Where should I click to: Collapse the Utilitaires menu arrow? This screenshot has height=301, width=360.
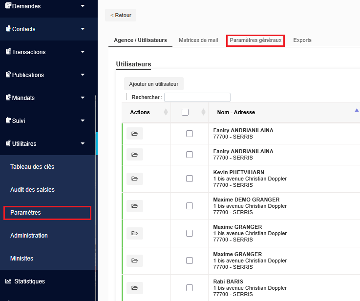(x=83, y=143)
